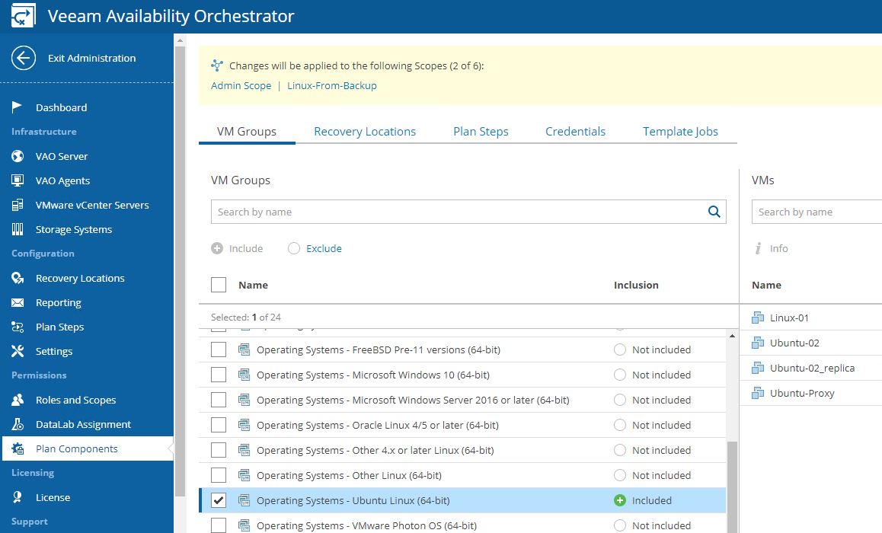Click the sidebar scrollbar up arrow
The image size is (882, 533).
180,40
